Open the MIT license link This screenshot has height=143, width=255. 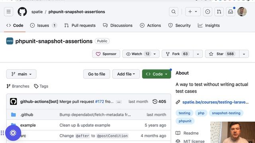[190, 141]
